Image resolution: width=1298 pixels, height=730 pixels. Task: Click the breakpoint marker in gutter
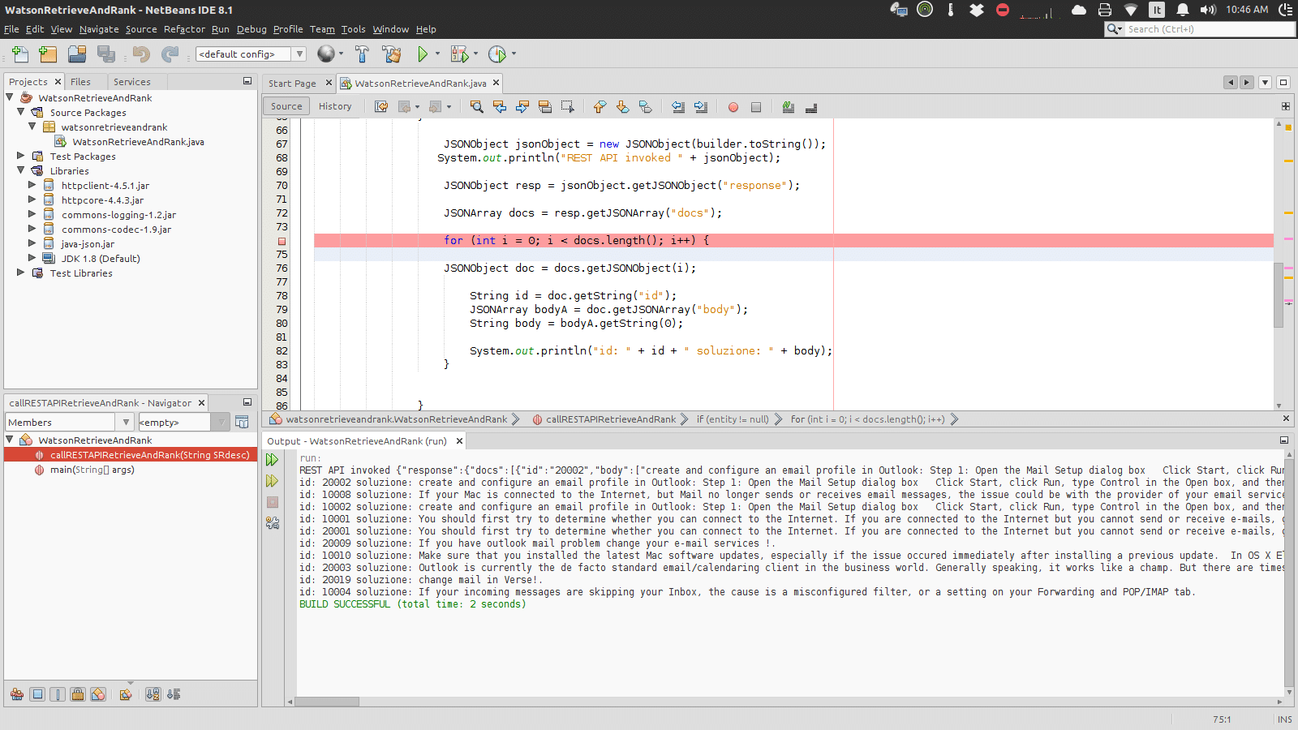click(282, 241)
